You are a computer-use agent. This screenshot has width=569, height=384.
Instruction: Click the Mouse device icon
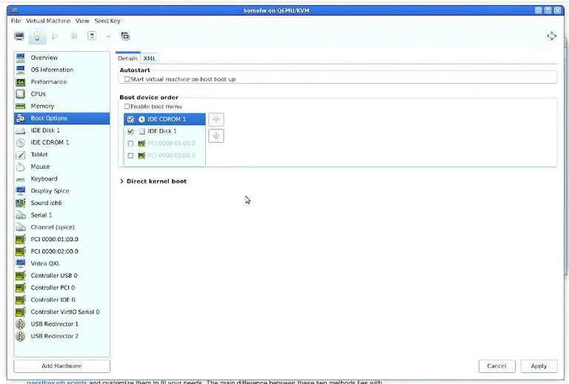pos(21,166)
